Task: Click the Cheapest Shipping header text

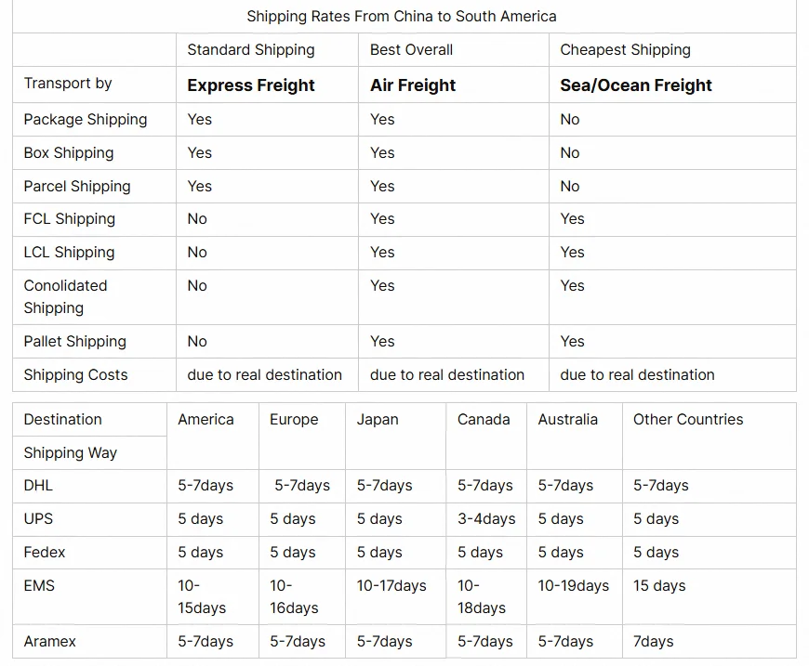Action: tap(625, 50)
